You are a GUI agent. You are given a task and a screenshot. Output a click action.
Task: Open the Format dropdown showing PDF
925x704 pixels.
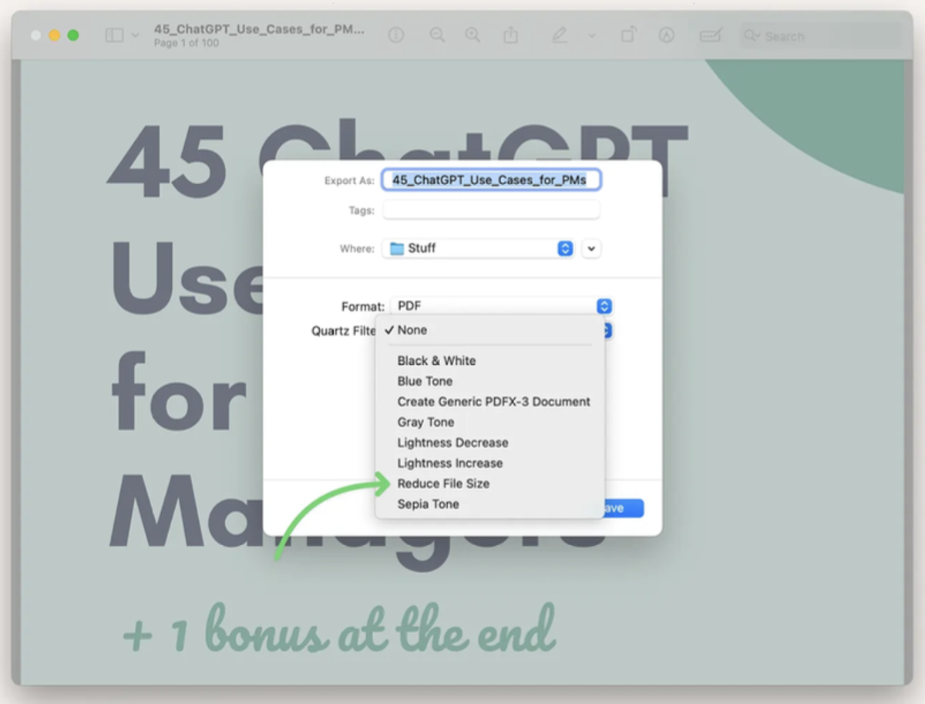click(x=501, y=306)
